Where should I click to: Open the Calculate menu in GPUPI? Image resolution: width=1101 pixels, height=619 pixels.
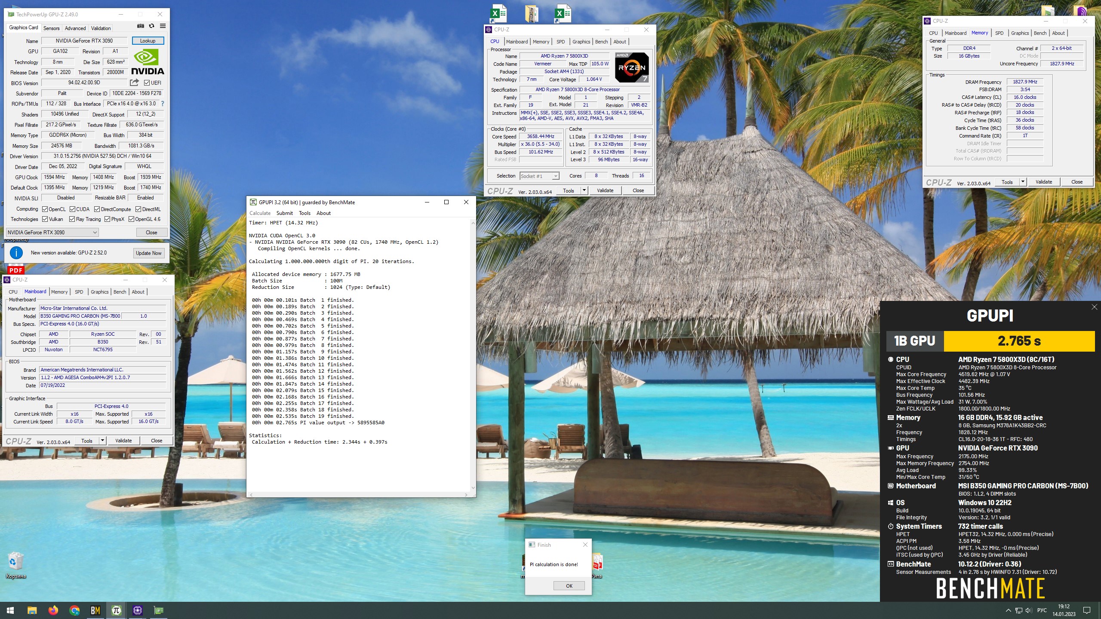[260, 213]
